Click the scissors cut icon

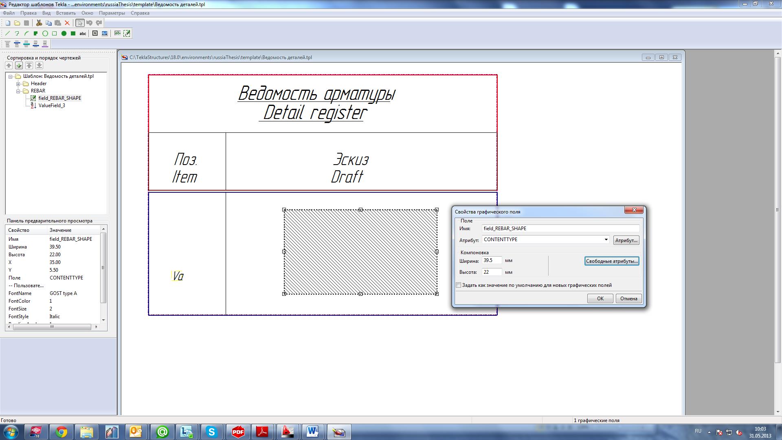click(39, 23)
